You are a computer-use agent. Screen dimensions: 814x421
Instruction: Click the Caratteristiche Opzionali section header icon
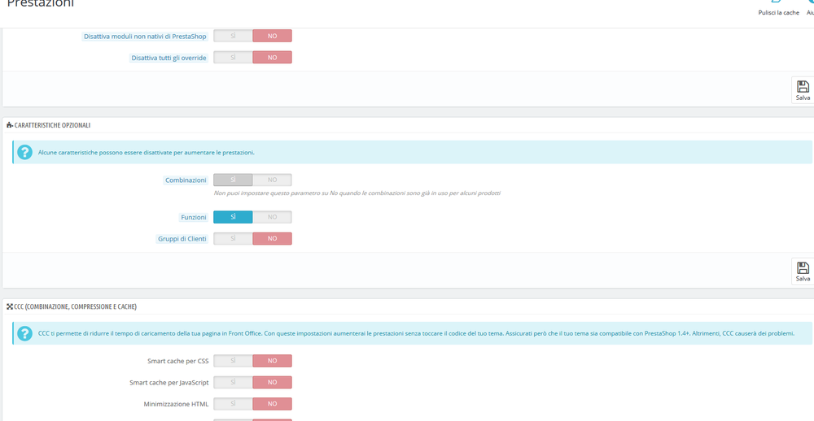9,125
